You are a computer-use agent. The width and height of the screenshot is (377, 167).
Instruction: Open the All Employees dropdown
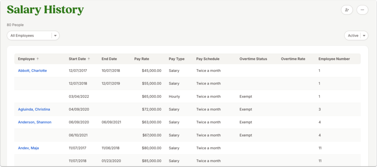[x=33, y=36]
